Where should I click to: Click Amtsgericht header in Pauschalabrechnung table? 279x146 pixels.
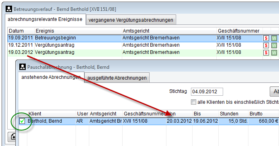point(106,113)
